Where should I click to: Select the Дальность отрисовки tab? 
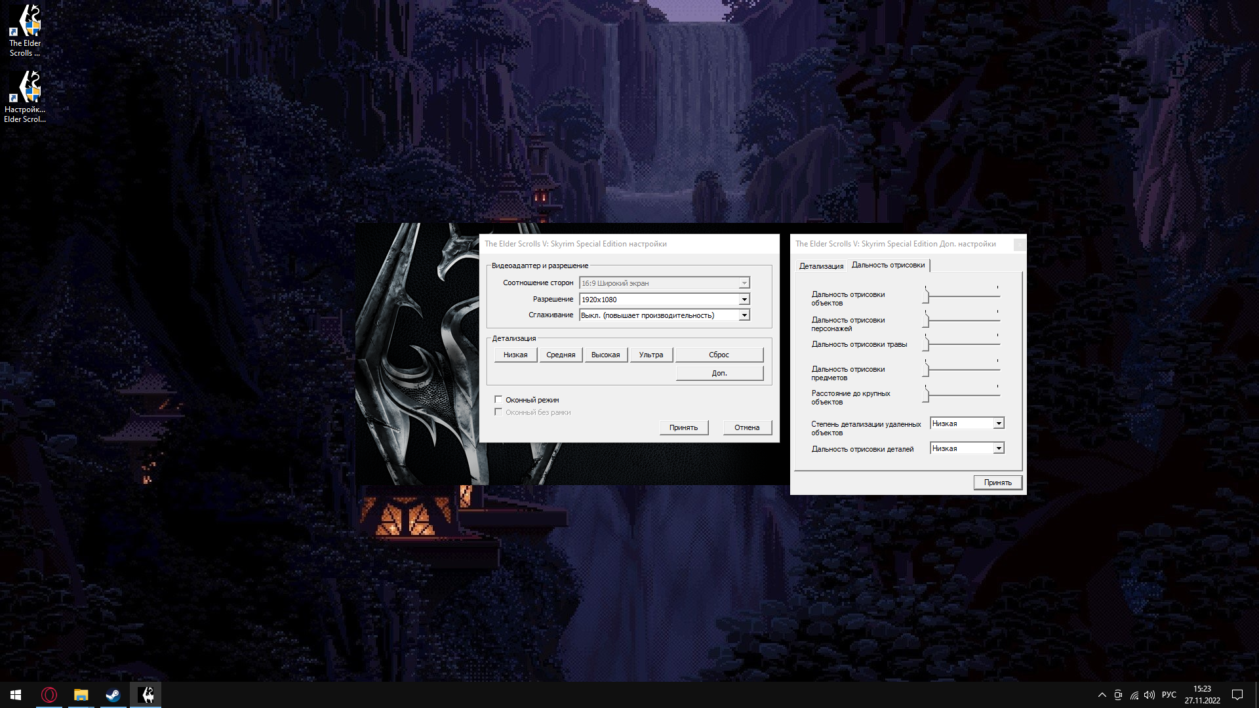coord(888,265)
